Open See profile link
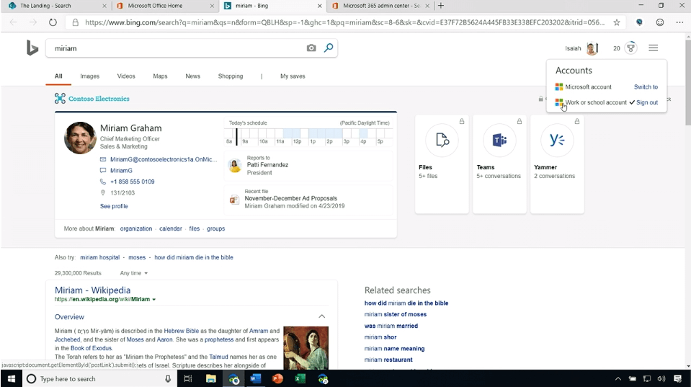The width and height of the screenshot is (691, 387). (114, 206)
